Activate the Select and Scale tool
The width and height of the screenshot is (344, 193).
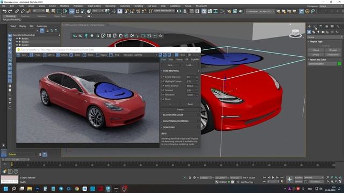click(83, 11)
